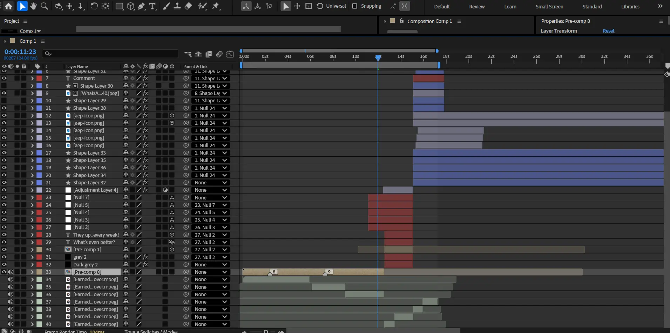
Task: Hide the Comment layer visibility eye
Action: tap(4, 78)
